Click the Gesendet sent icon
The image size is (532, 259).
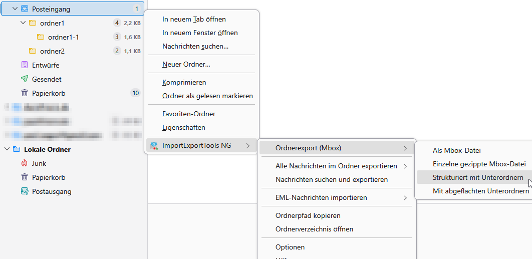[x=25, y=79]
